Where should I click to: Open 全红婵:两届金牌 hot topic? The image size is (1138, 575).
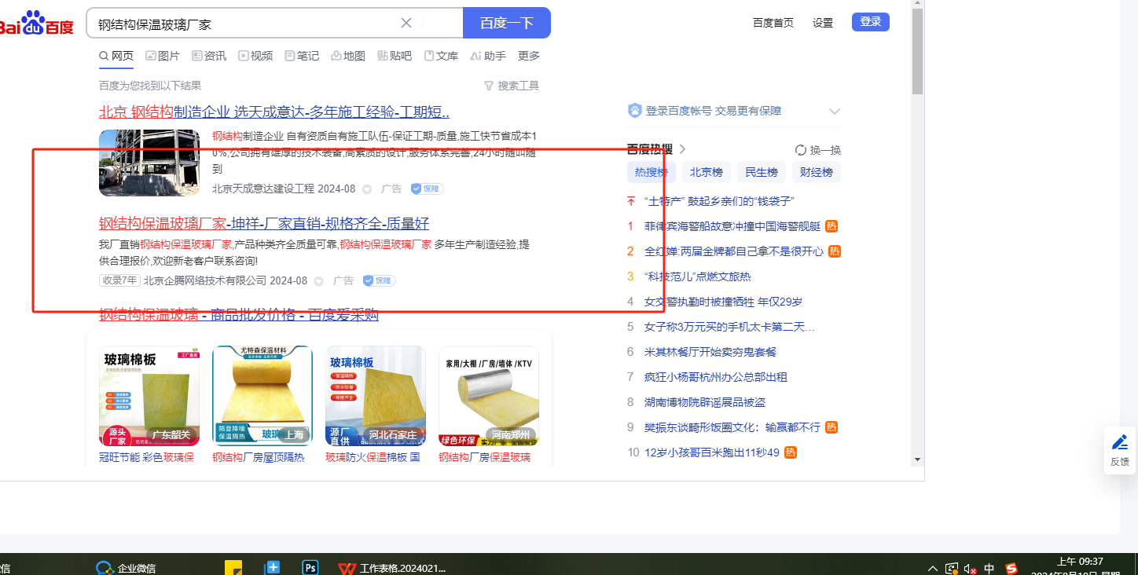tap(734, 251)
